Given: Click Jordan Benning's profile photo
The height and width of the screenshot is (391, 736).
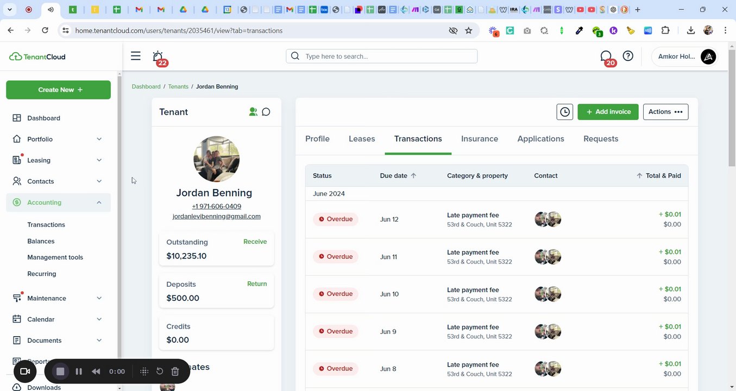Looking at the screenshot, I should [x=216, y=159].
